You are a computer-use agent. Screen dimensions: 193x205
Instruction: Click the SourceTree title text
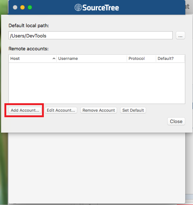[x=101, y=8]
